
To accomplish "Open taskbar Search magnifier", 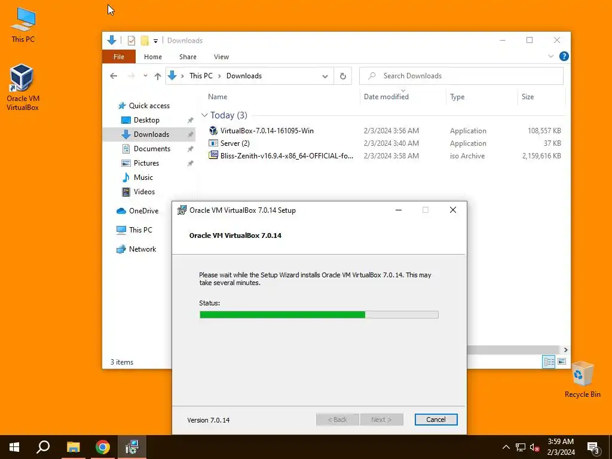I will (x=43, y=447).
